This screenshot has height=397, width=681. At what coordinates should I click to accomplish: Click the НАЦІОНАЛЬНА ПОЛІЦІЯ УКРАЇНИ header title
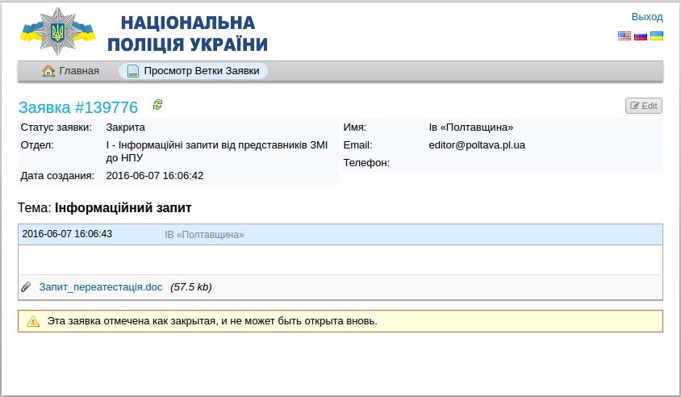(x=194, y=34)
